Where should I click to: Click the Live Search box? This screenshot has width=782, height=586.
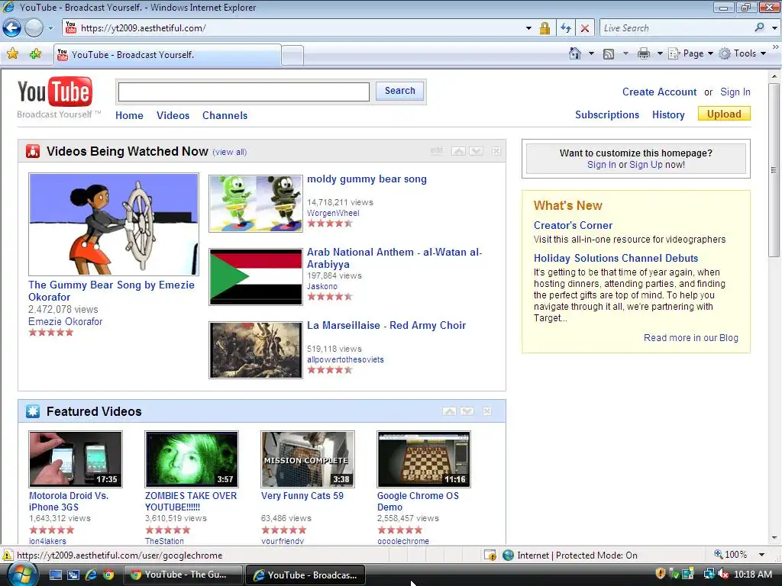[676, 28]
